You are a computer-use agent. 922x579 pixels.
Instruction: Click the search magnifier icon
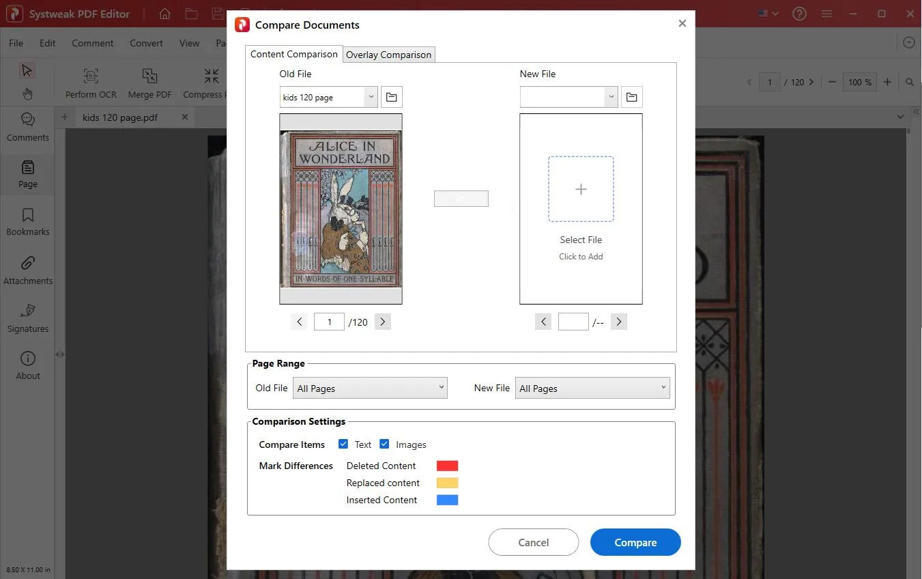point(910,82)
